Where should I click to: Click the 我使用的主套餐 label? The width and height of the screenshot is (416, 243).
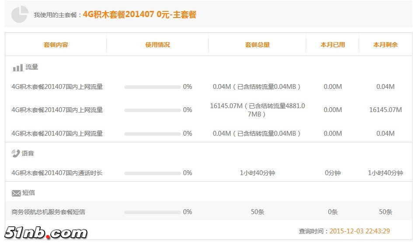point(56,15)
